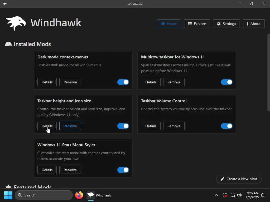This screenshot has height=202, width=270.
Task: Click the Windows 11 Start Menu Styler title
Action: click(66, 145)
